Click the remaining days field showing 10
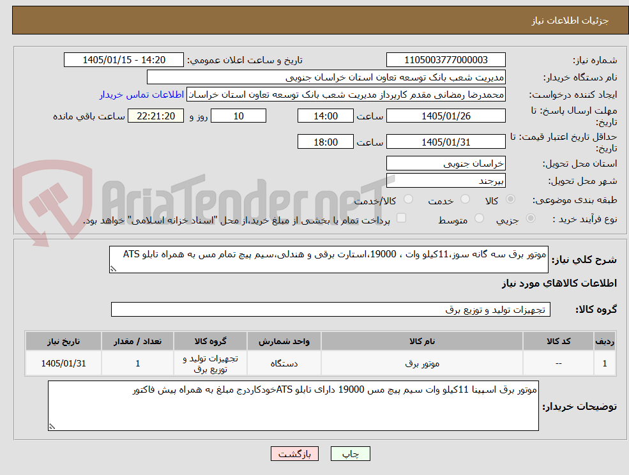The height and width of the screenshot is (475, 629). click(x=238, y=116)
